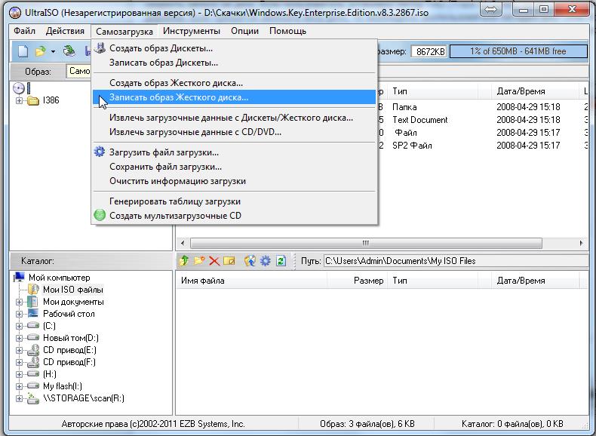
Task: Choose Создать мультизагрузочные CD menu entry
Action: pos(175,216)
